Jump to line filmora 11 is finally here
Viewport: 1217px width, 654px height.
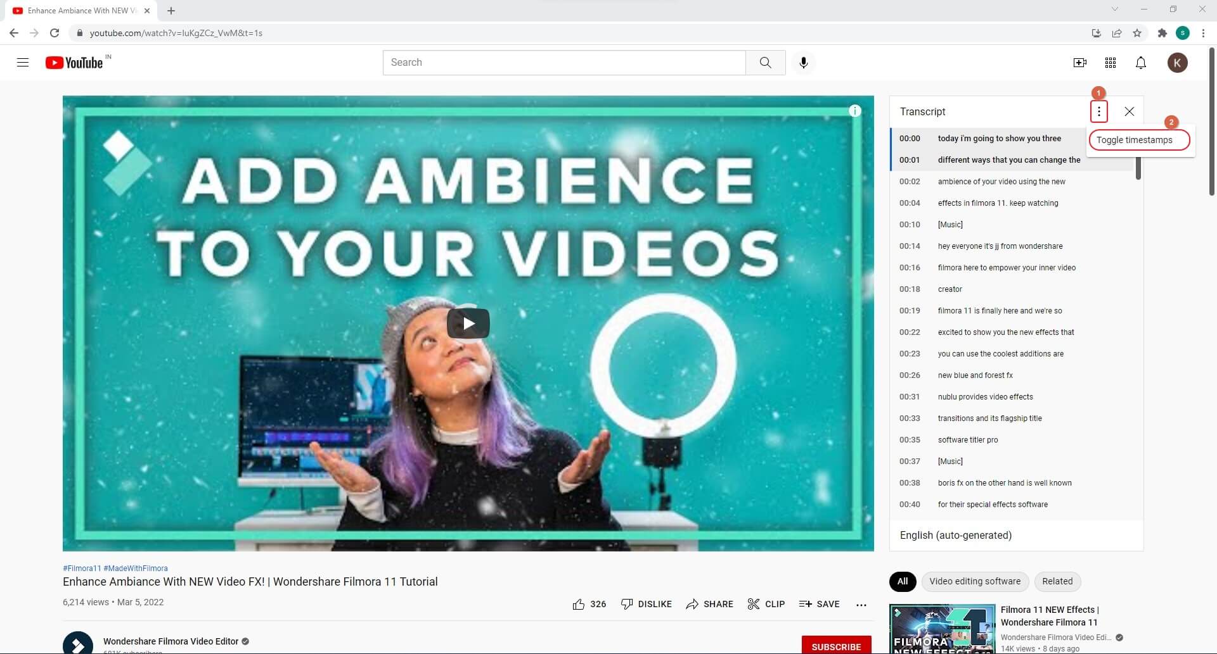point(1011,311)
